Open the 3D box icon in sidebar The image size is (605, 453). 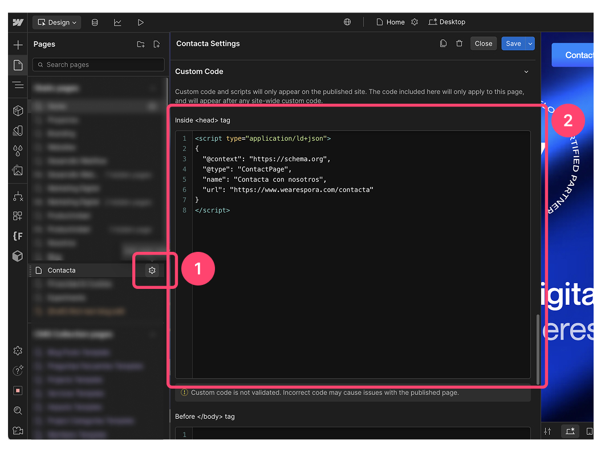click(x=18, y=256)
